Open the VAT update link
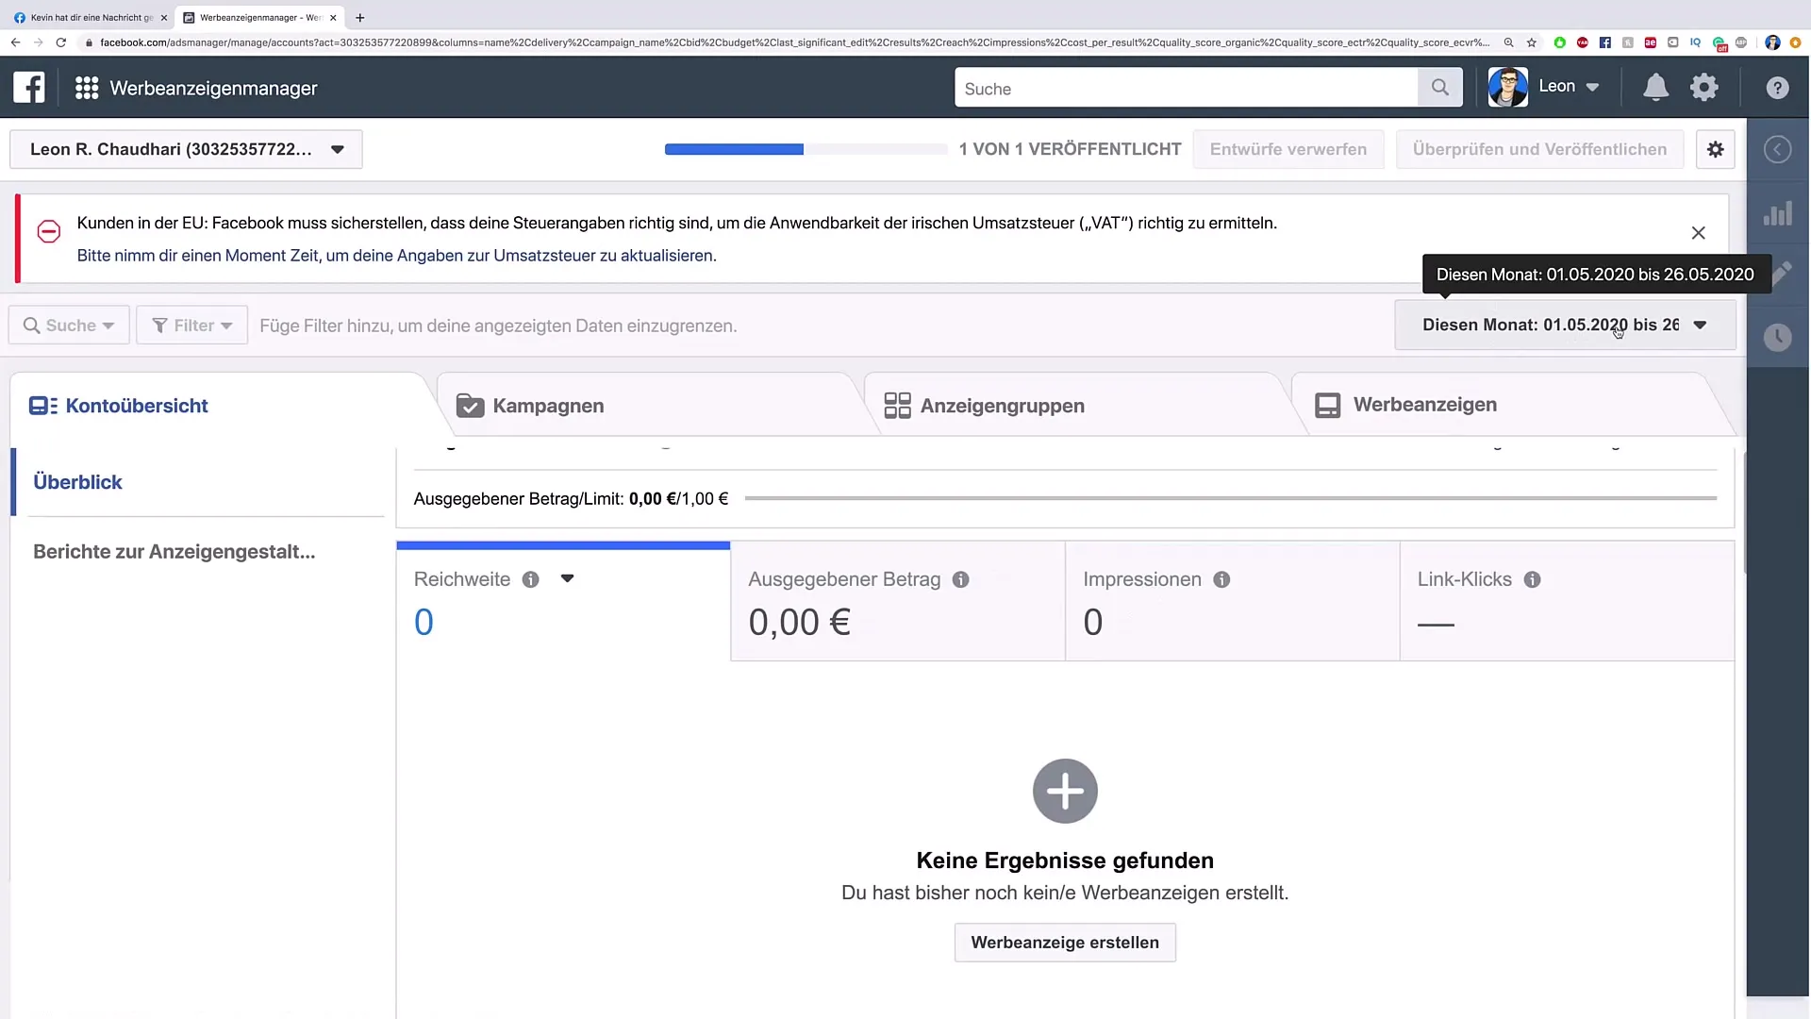This screenshot has width=1811, height=1019. (x=396, y=256)
